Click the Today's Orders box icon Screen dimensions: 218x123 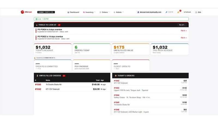click(x=116, y=76)
